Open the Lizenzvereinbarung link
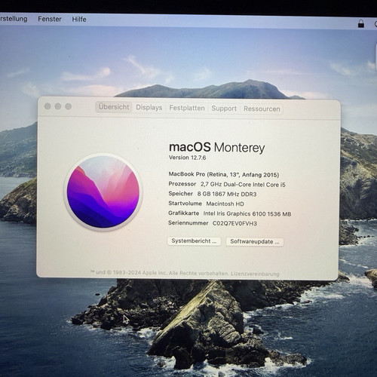Viewport: 377px width, 377px height. pyautogui.click(x=255, y=274)
